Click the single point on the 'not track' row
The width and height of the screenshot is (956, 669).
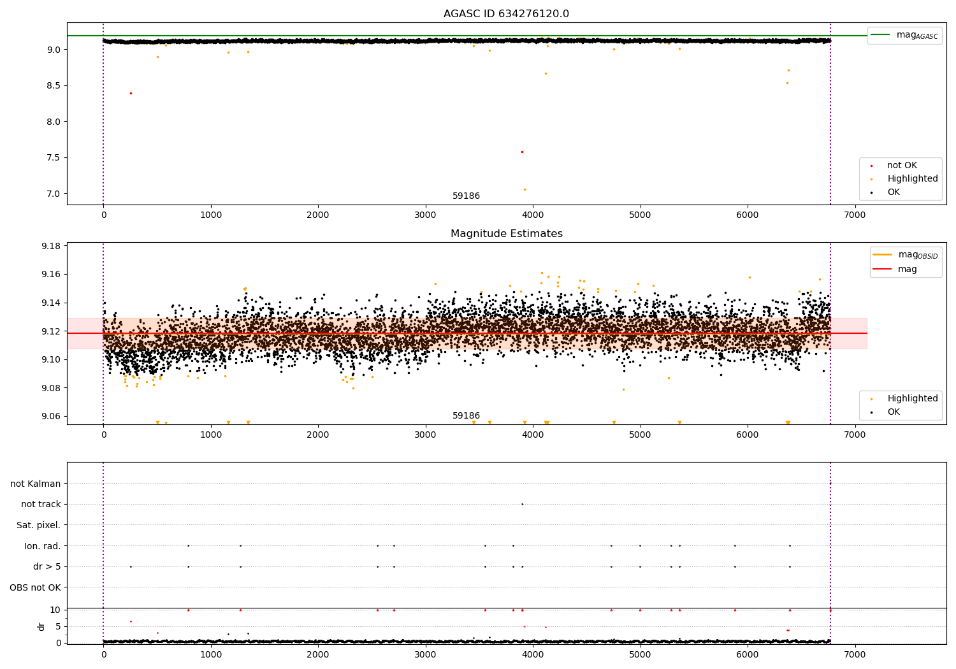522,504
